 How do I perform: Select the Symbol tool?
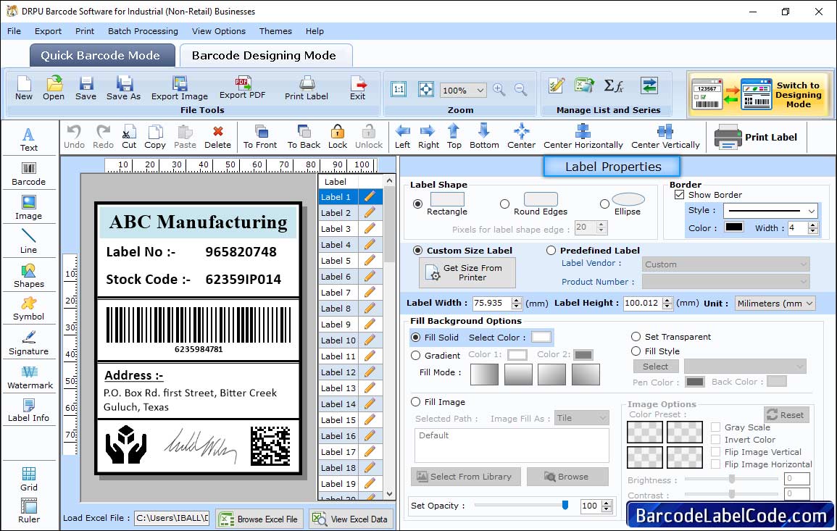(x=29, y=309)
